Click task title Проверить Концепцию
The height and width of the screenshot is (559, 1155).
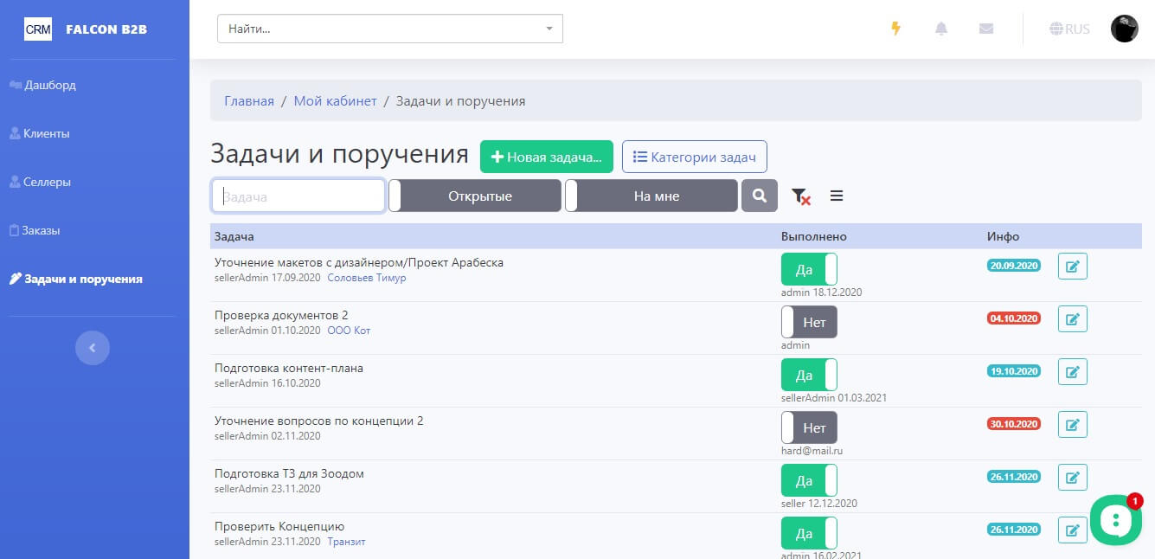pos(279,526)
